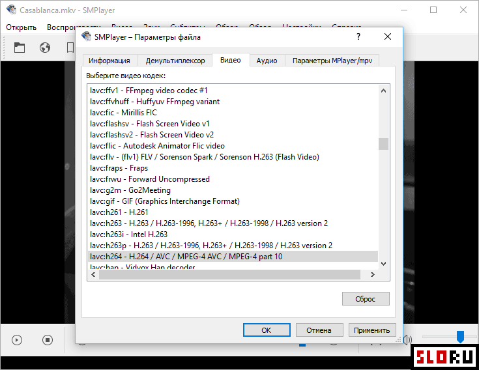Viewport: 479px width, 370px height.
Task: Select lavc:flv Sorenson Spark codec row
Action: [x=233, y=157]
